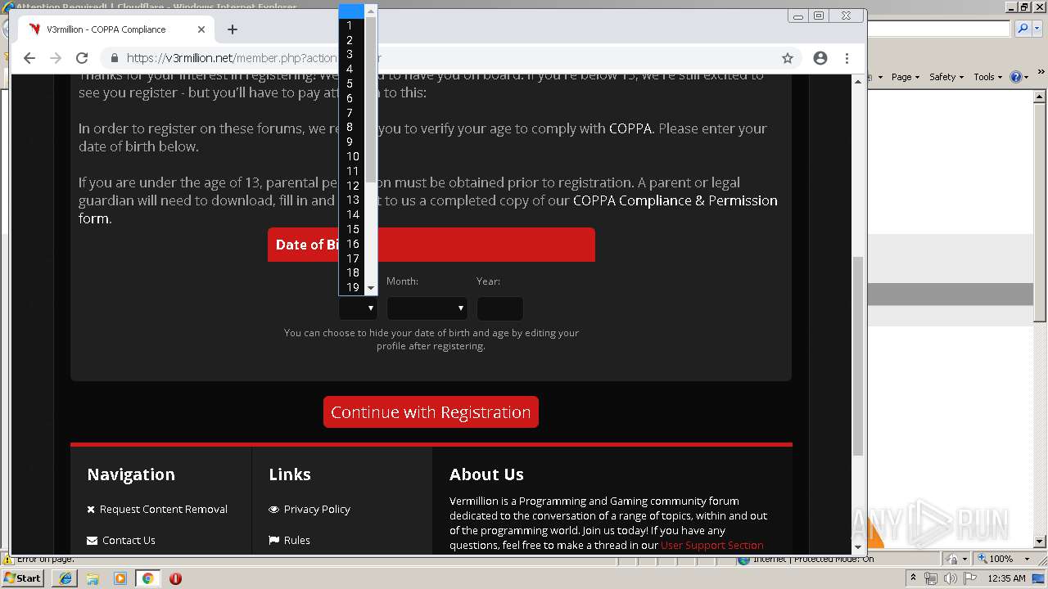The height and width of the screenshot is (589, 1048).
Task: Open Internet Explorer Tools menu
Action: 987,76
